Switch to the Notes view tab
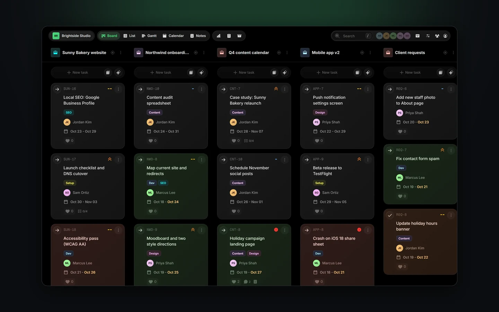The image size is (499, 312). tap(198, 36)
